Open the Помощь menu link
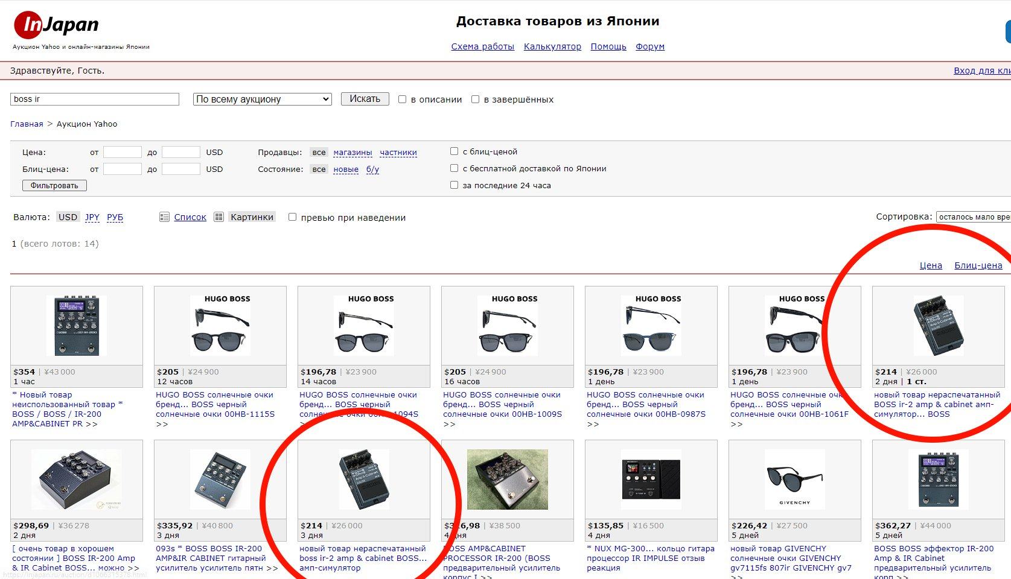This screenshot has width=1011, height=579. (608, 46)
